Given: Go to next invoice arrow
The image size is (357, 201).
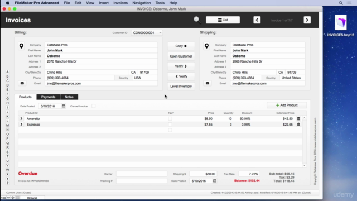Looking at the screenshot, I should tap(307, 20).
